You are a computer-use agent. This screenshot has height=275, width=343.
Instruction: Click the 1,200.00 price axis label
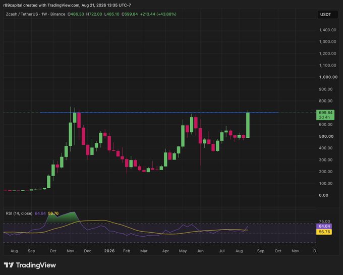(328, 53)
